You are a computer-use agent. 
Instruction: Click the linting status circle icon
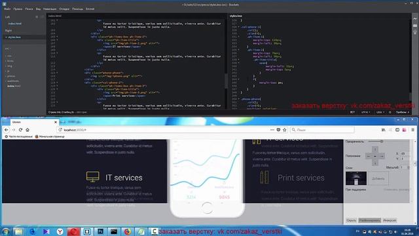tap(390, 112)
